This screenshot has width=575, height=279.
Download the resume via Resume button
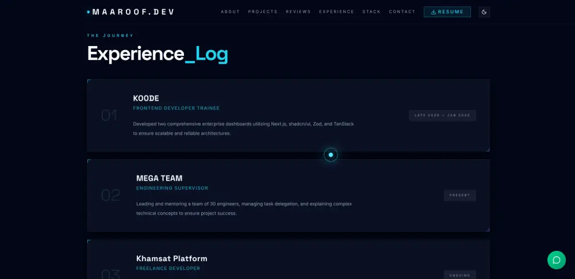(x=447, y=12)
